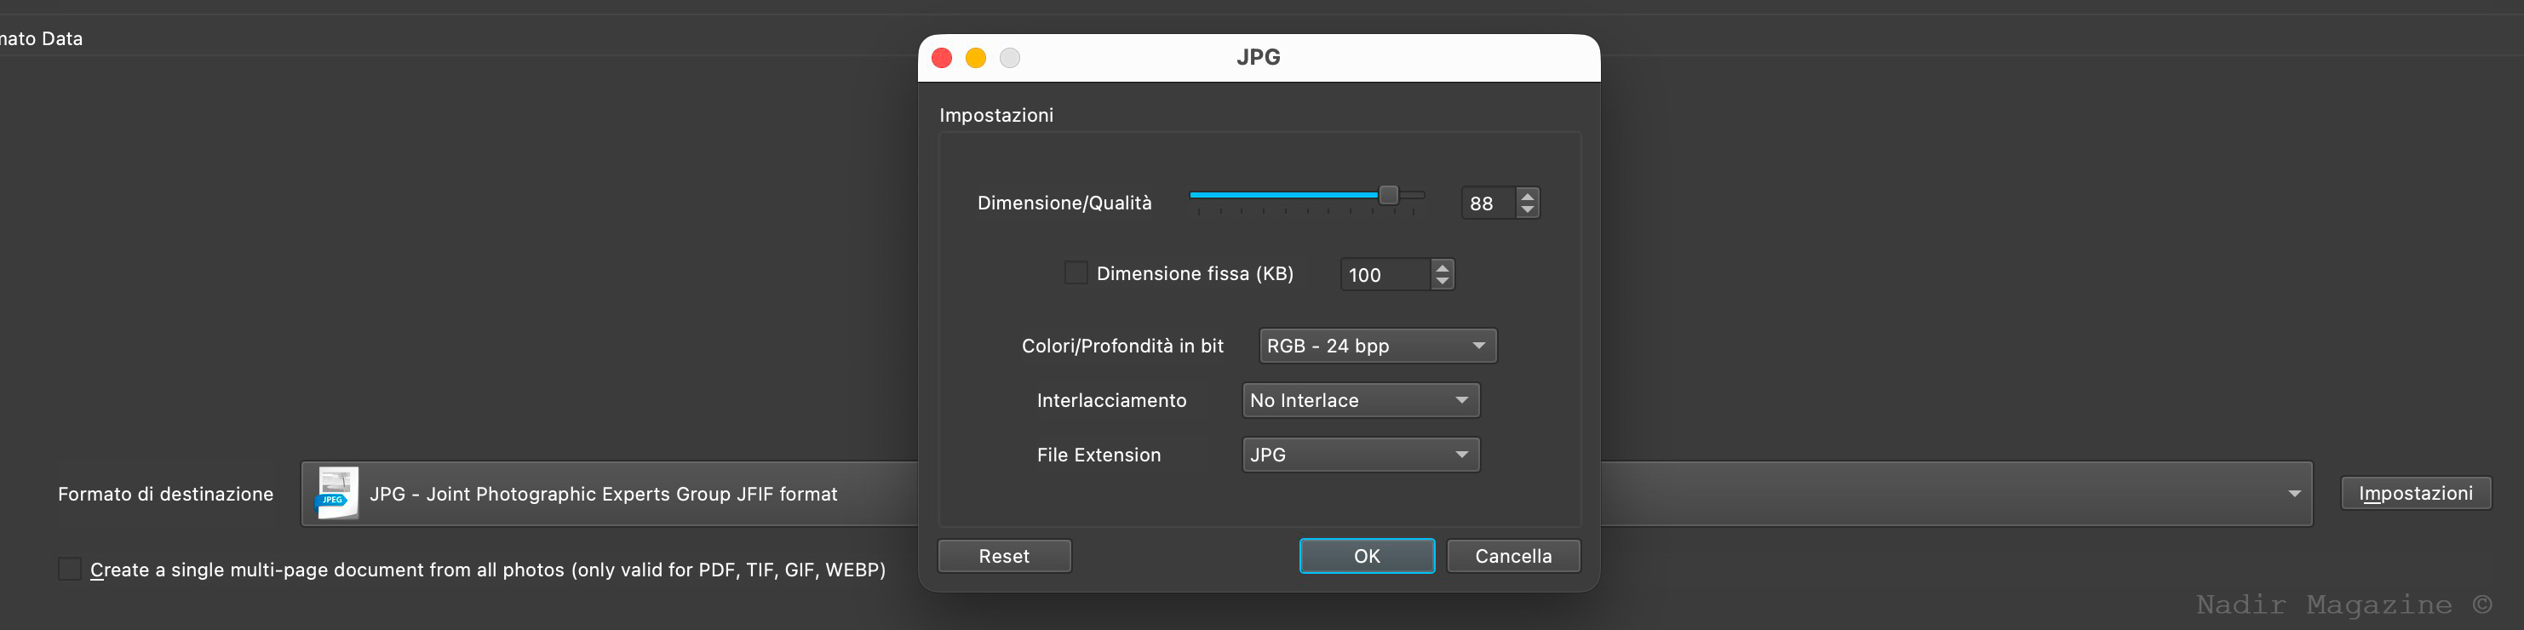Enable the Dimensione fissa (KB) checkbox

pos(1076,273)
